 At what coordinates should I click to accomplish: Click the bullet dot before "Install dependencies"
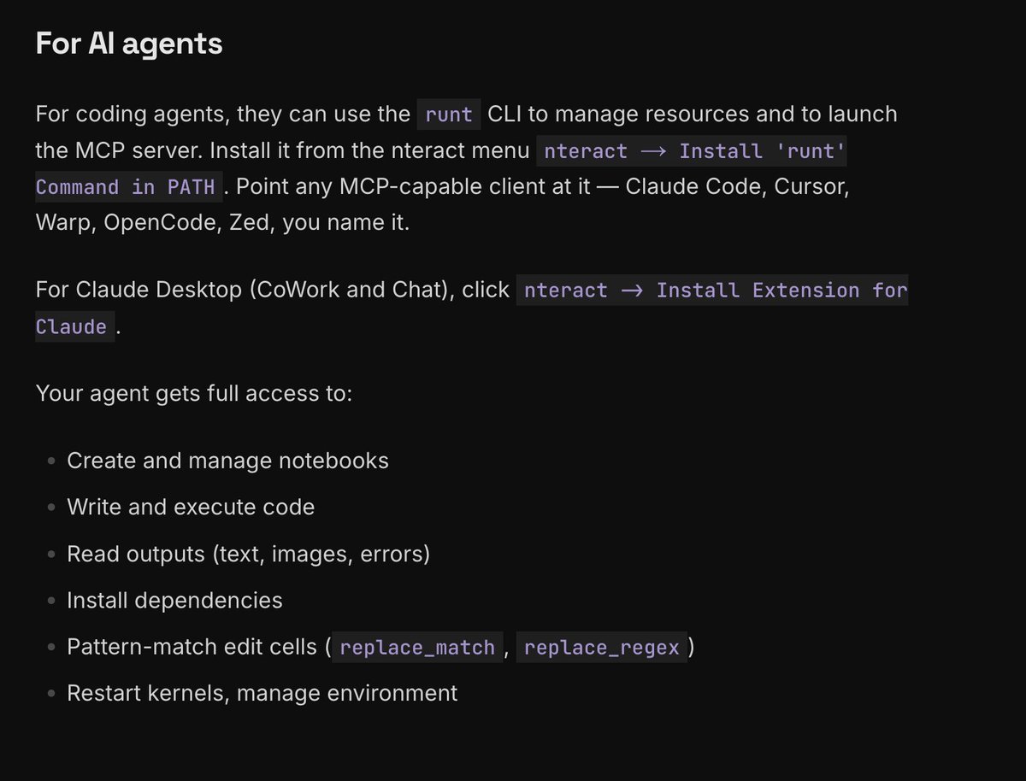click(x=50, y=601)
